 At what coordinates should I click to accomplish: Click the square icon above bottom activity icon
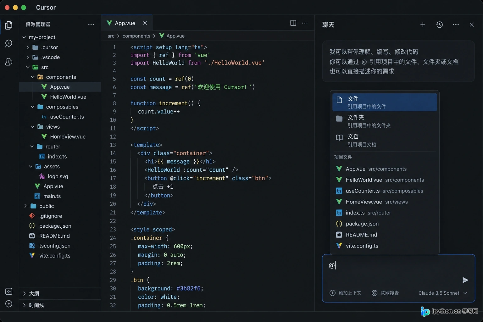(x=9, y=291)
